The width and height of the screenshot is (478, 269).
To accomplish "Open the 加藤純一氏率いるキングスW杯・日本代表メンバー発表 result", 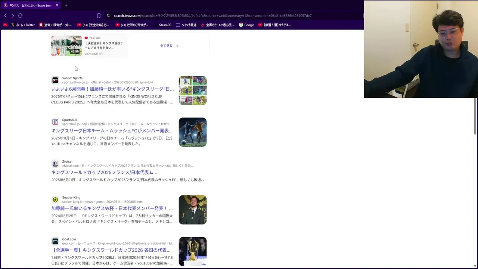I will 112,208.
